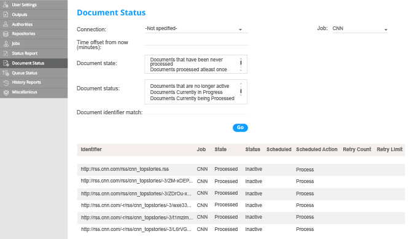Sort by the State column header

point(220,149)
